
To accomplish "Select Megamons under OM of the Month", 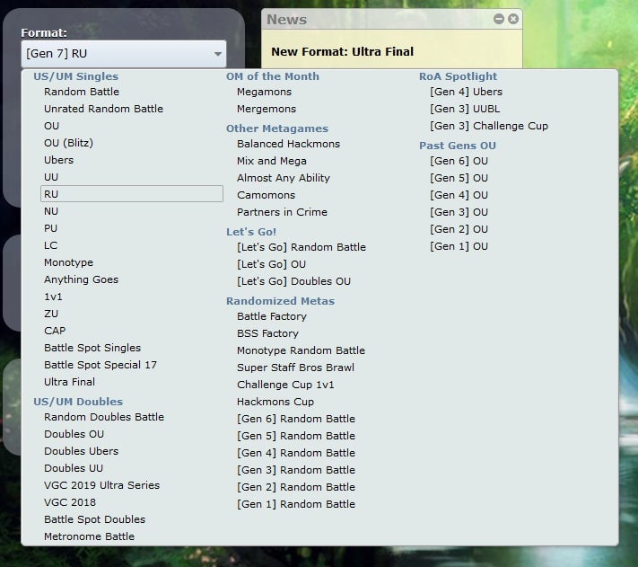I will (266, 92).
